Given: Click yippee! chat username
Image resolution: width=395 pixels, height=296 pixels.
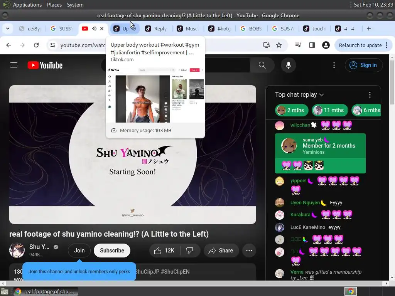Looking at the screenshot, I should pos(299,181).
